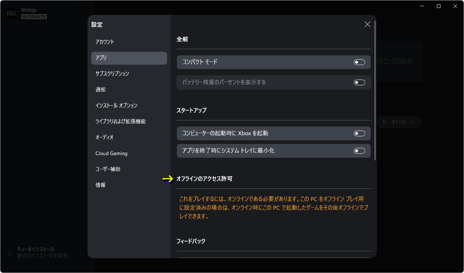The width and height of the screenshot is (464, 273).
Task: Click the ULTIMATE badge under the profile name
Action: (34, 17)
